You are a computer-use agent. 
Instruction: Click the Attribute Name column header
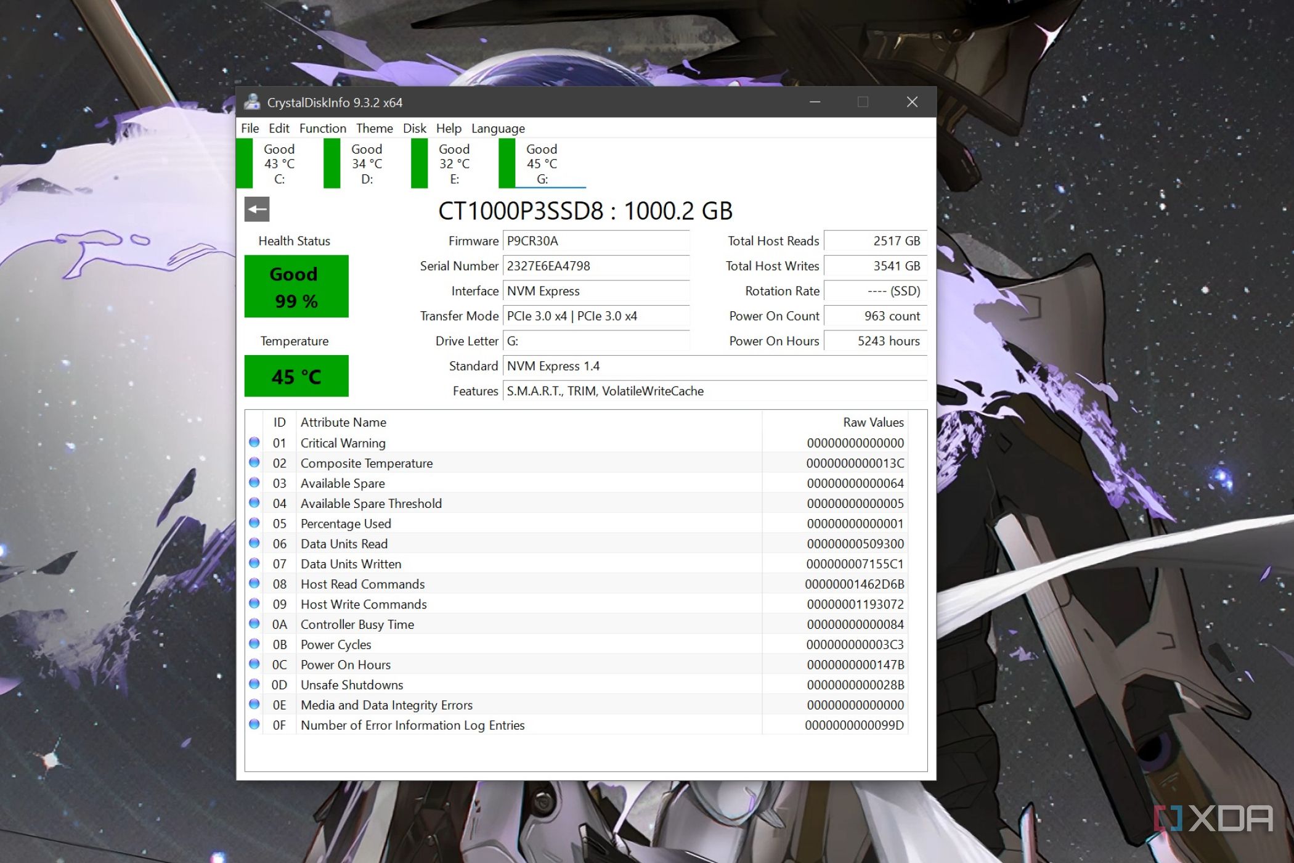529,422
